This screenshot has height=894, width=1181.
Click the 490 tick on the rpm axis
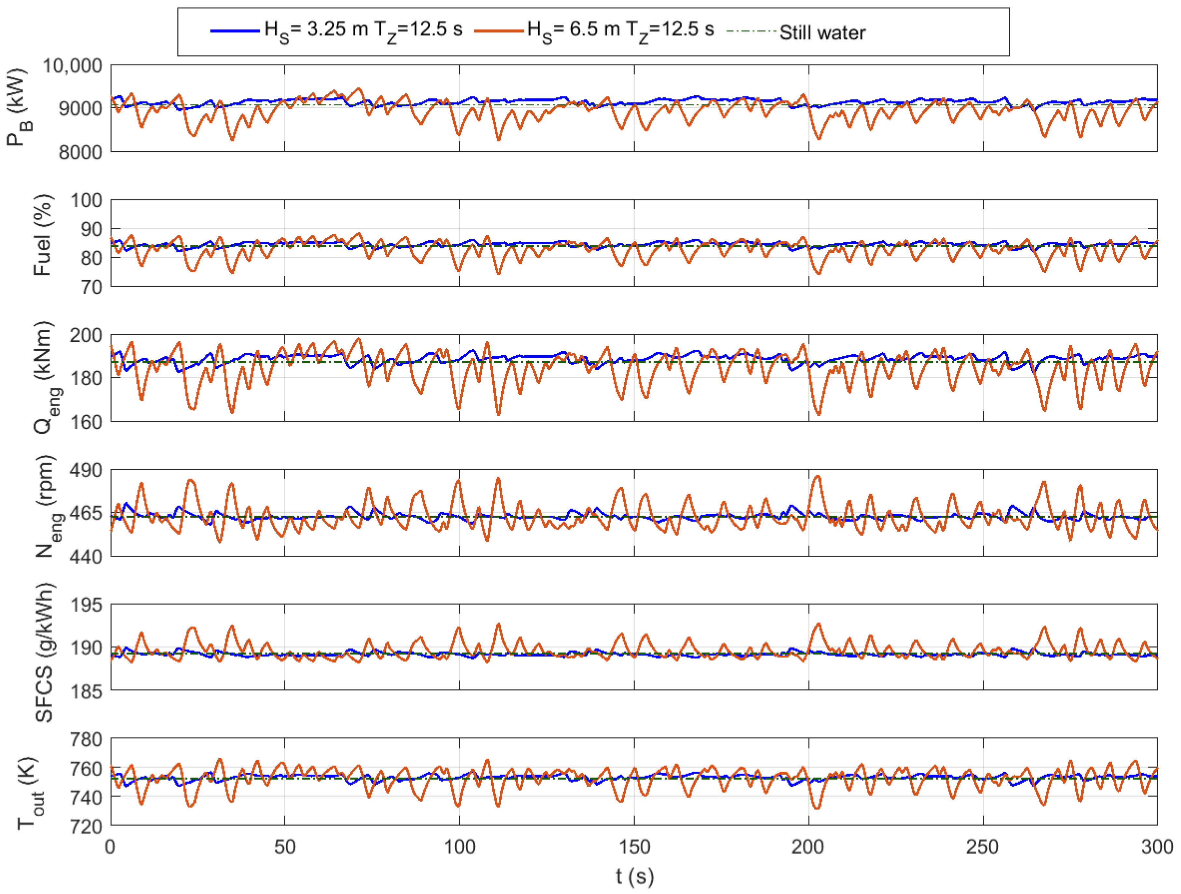(x=86, y=470)
